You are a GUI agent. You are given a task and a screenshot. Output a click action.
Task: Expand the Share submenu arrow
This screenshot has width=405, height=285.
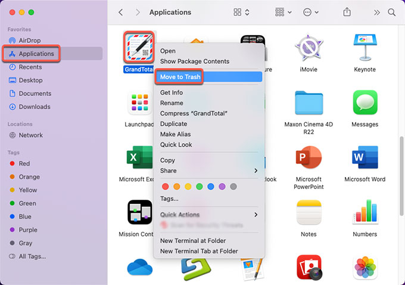256,171
